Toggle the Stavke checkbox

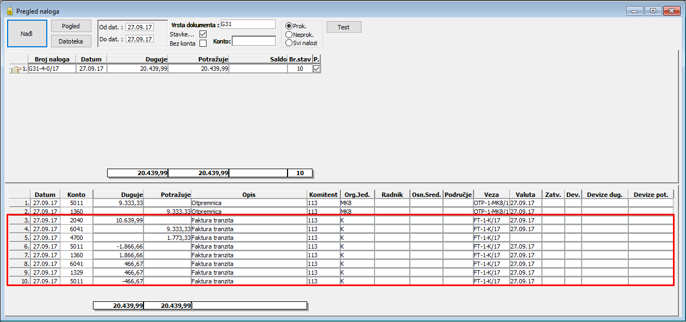pyautogui.click(x=203, y=34)
